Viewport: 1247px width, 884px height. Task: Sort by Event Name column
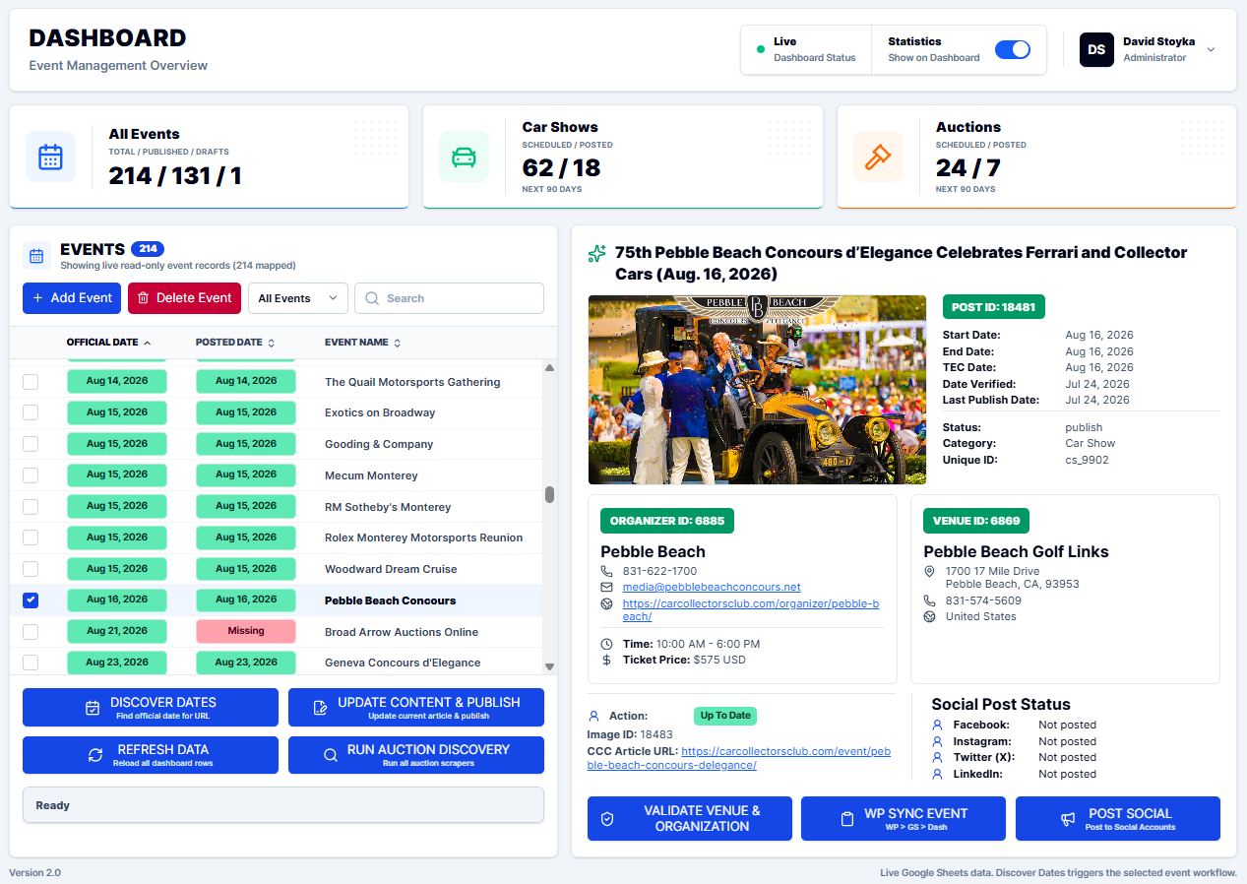coord(363,343)
